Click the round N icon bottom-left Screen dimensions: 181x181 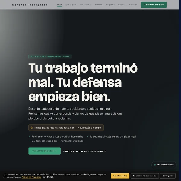coord(5,176)
